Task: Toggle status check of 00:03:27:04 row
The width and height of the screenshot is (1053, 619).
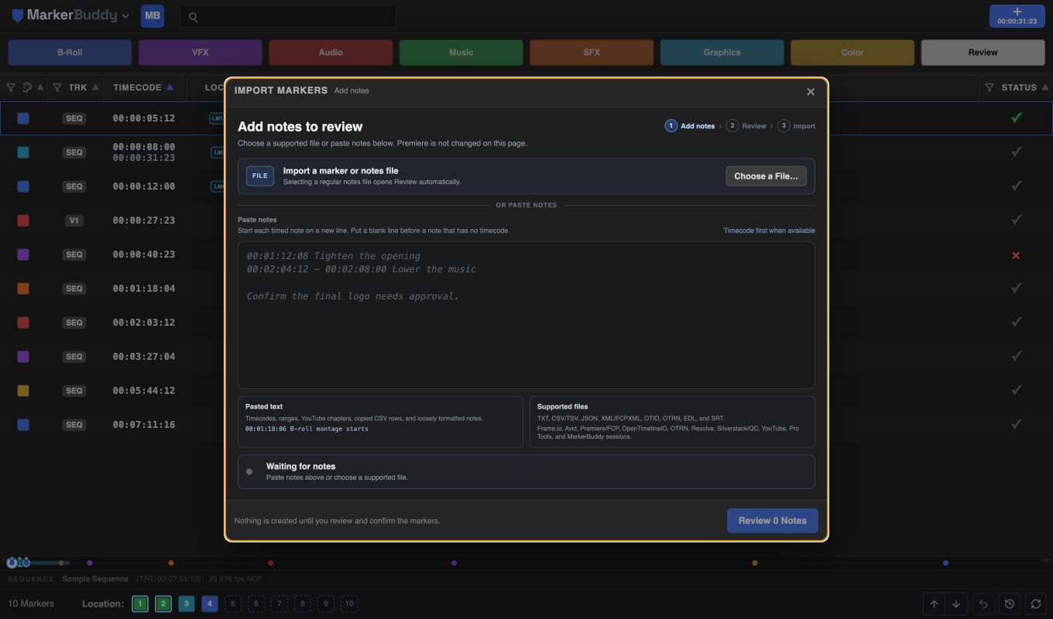Action: (1017, 356)
